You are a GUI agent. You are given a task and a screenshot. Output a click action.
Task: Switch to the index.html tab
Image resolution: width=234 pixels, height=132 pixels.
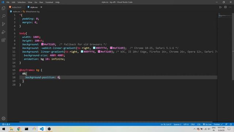pos(15,7)
